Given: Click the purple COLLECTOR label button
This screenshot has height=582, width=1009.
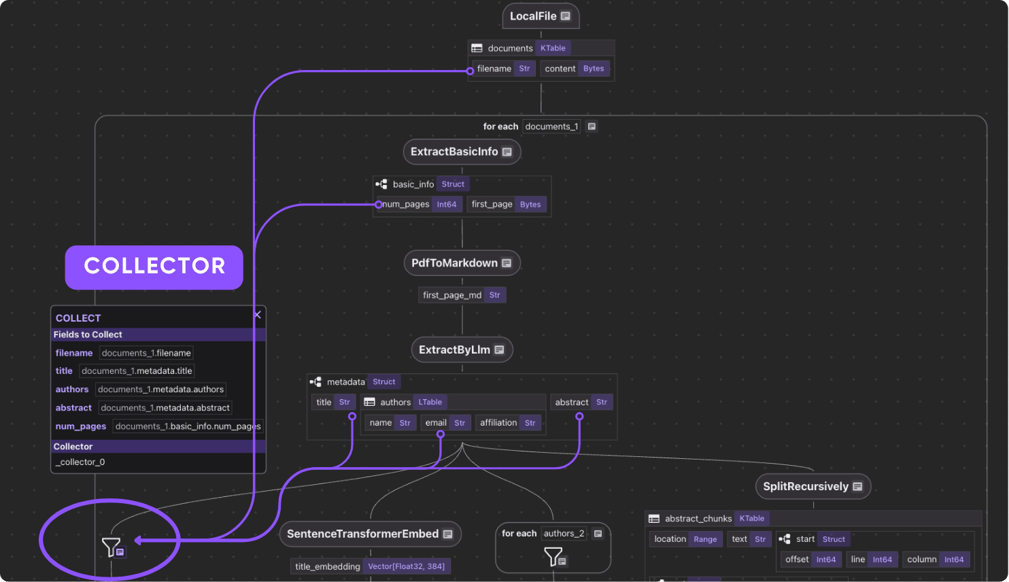Looking at the screenshot, I should coord(154,267).
